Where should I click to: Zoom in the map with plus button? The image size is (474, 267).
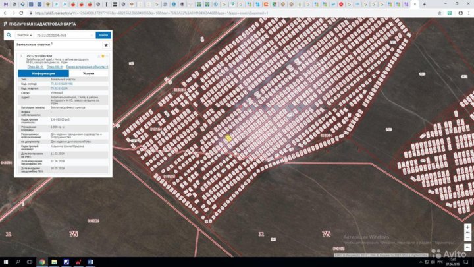pyautogui.click(x=467, y=228)
